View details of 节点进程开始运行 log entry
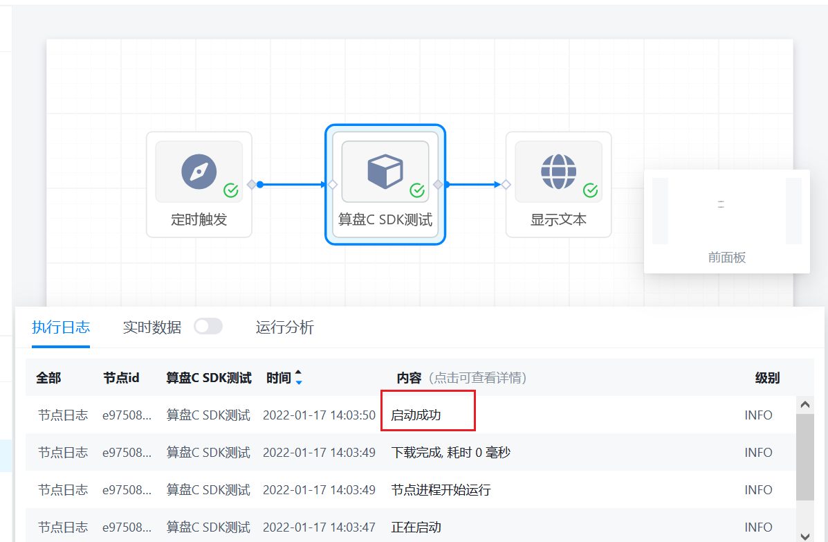828x542 pixels. (441, 490)
